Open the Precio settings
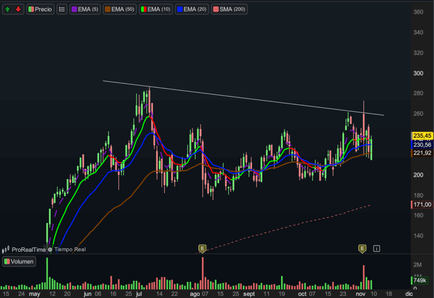Screen dimensions: 434x298 (41, 9)
